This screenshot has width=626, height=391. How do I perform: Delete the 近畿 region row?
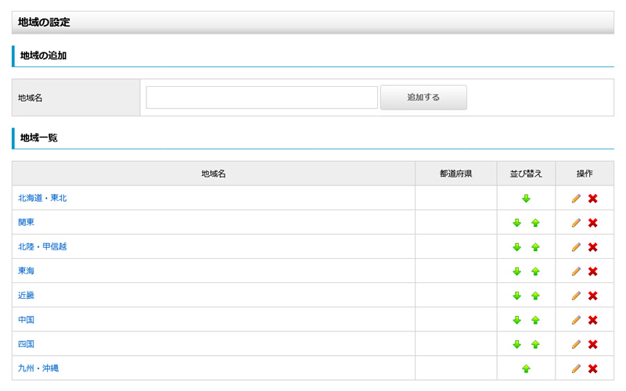click(592, 296)
